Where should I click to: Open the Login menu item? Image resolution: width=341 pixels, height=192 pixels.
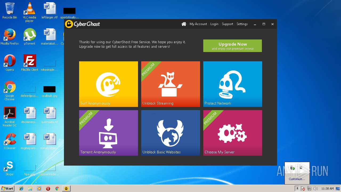point(214,24)
